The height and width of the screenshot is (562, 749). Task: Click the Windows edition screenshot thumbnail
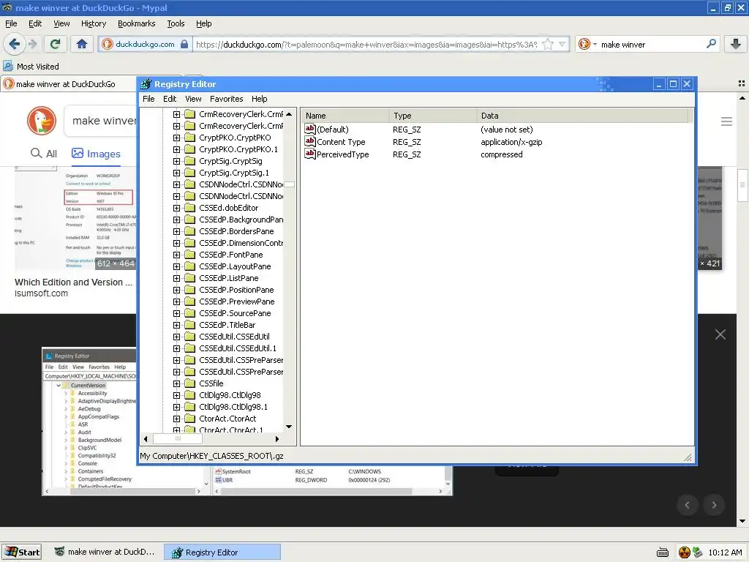tap(75, 218)
